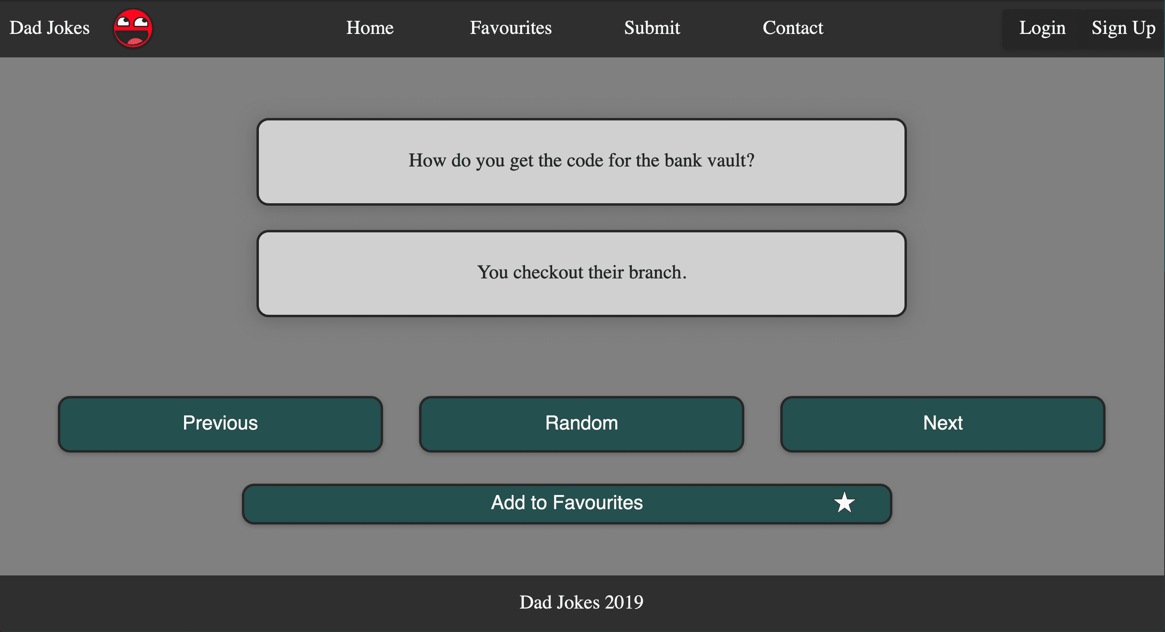Advance to the Next joke

tap(943, 424)
